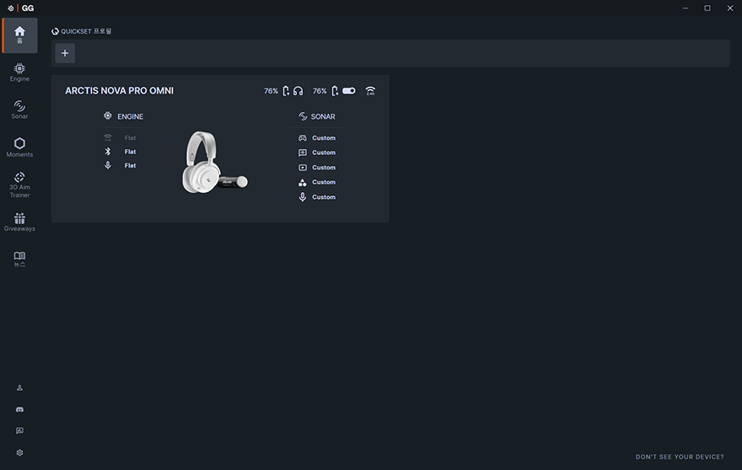Open the settings gear icon

(19, 452)
